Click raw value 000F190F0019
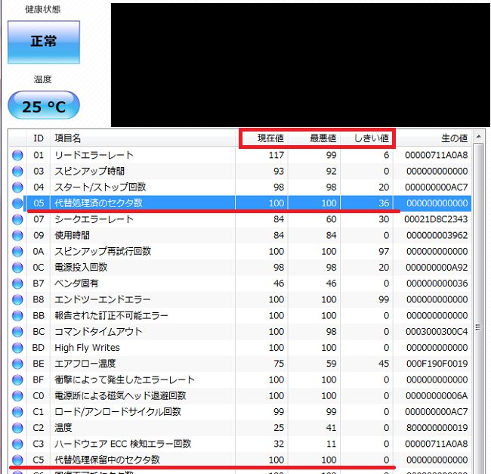The height and width of the screenshot is (474, 491). coord(437,364)
